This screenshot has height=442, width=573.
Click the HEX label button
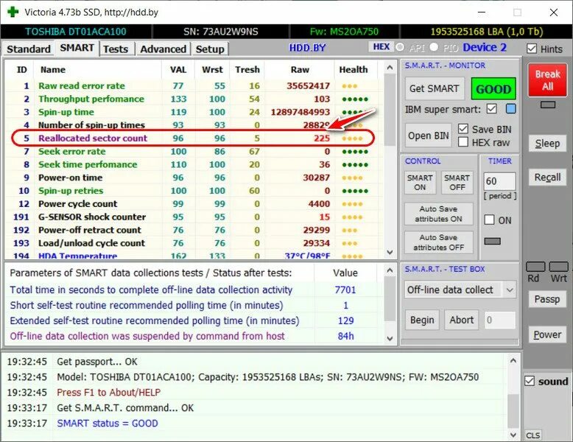(x=382, y=47)
